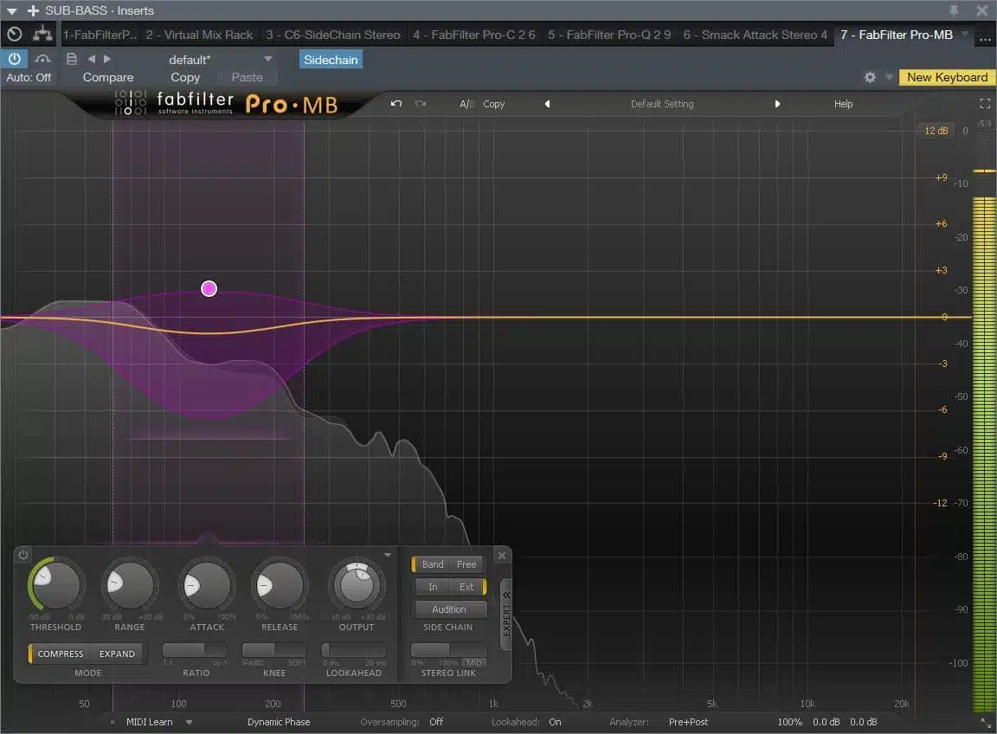Click the circular bypass icon left of insert tabs

15,35
